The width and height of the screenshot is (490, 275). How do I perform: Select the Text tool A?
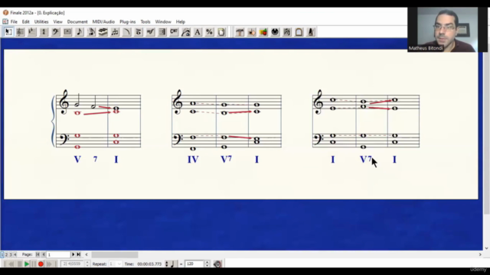(198, 32)
